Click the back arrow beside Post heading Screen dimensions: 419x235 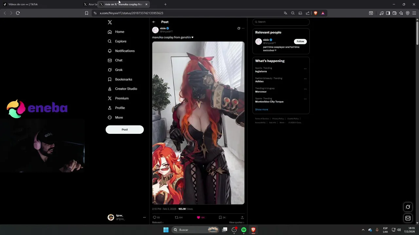(154, 22)
